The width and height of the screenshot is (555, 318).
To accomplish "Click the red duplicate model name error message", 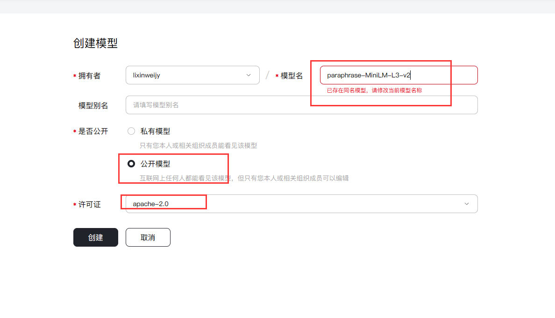I will [374, 90].
